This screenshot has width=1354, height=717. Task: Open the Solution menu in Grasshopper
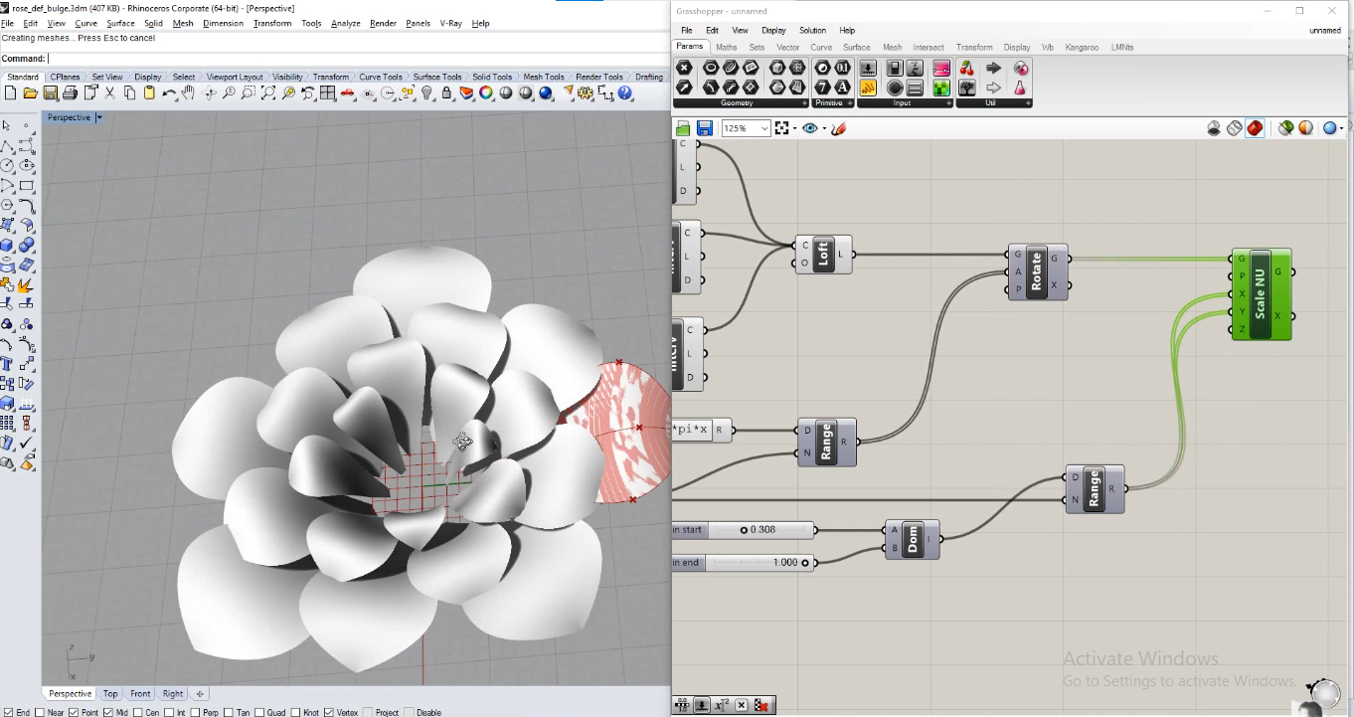(812, 31)
